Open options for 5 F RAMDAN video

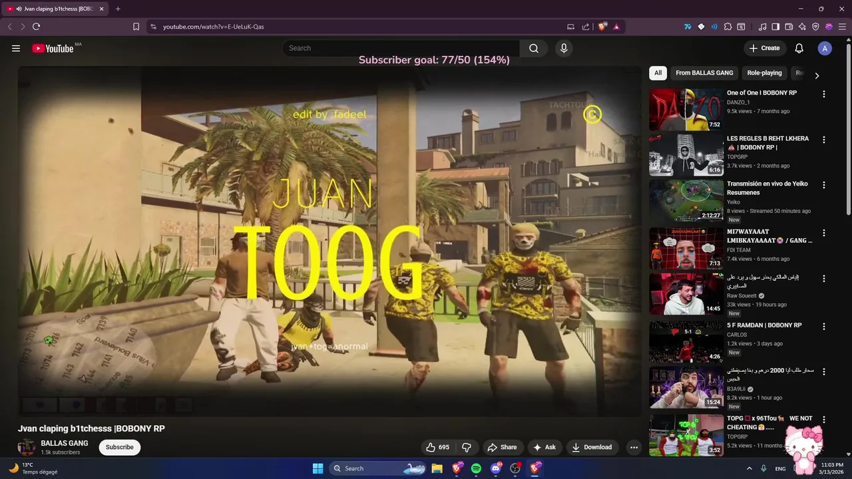(823, 326)
